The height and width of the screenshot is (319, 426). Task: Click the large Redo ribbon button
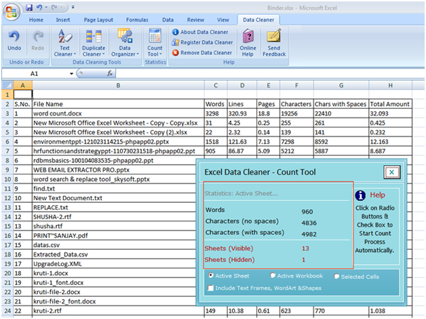coord(37,41)
